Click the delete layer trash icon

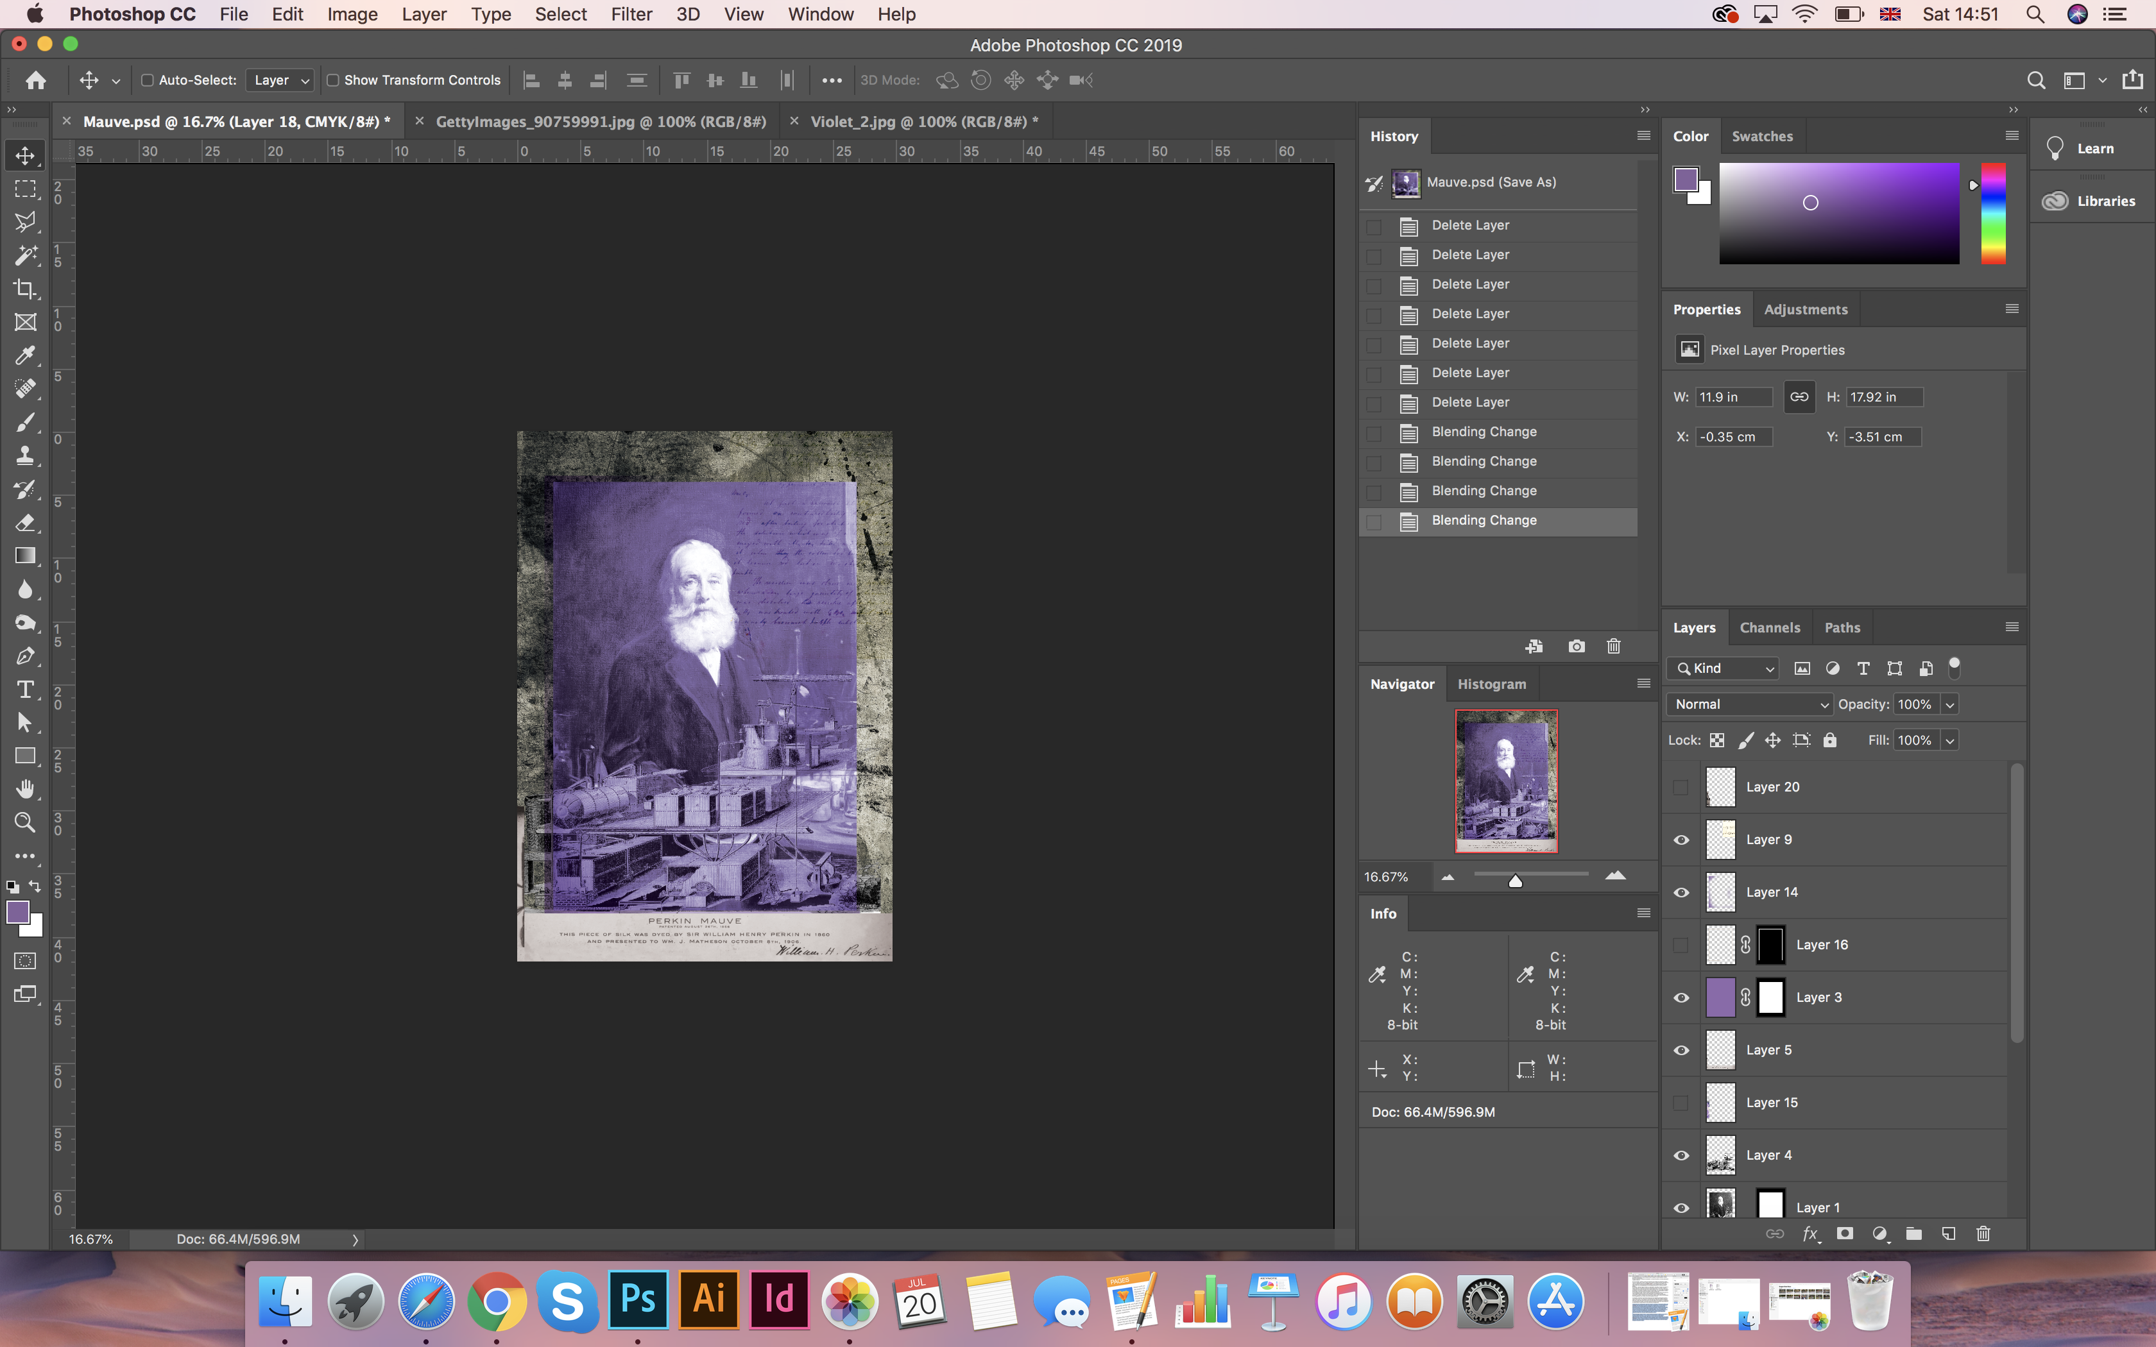(x=1983, y=1234)
